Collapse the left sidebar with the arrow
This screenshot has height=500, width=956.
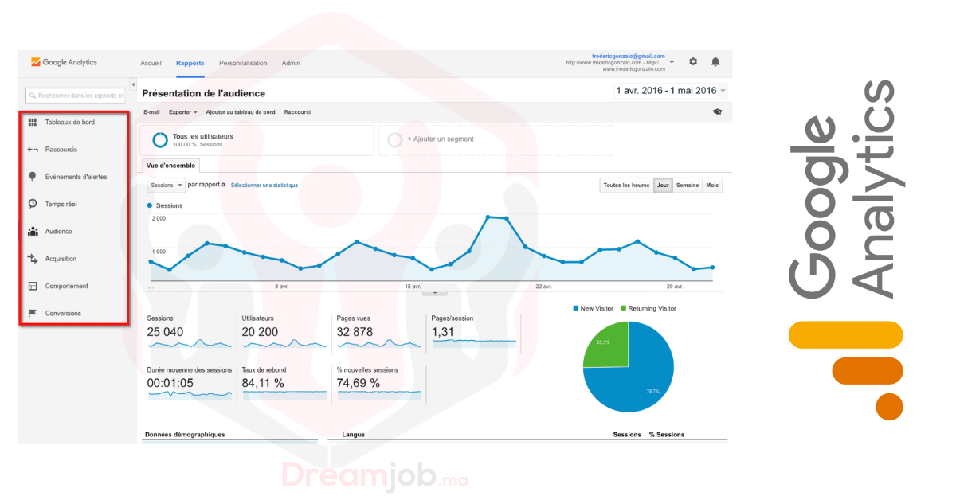[133, 84]
